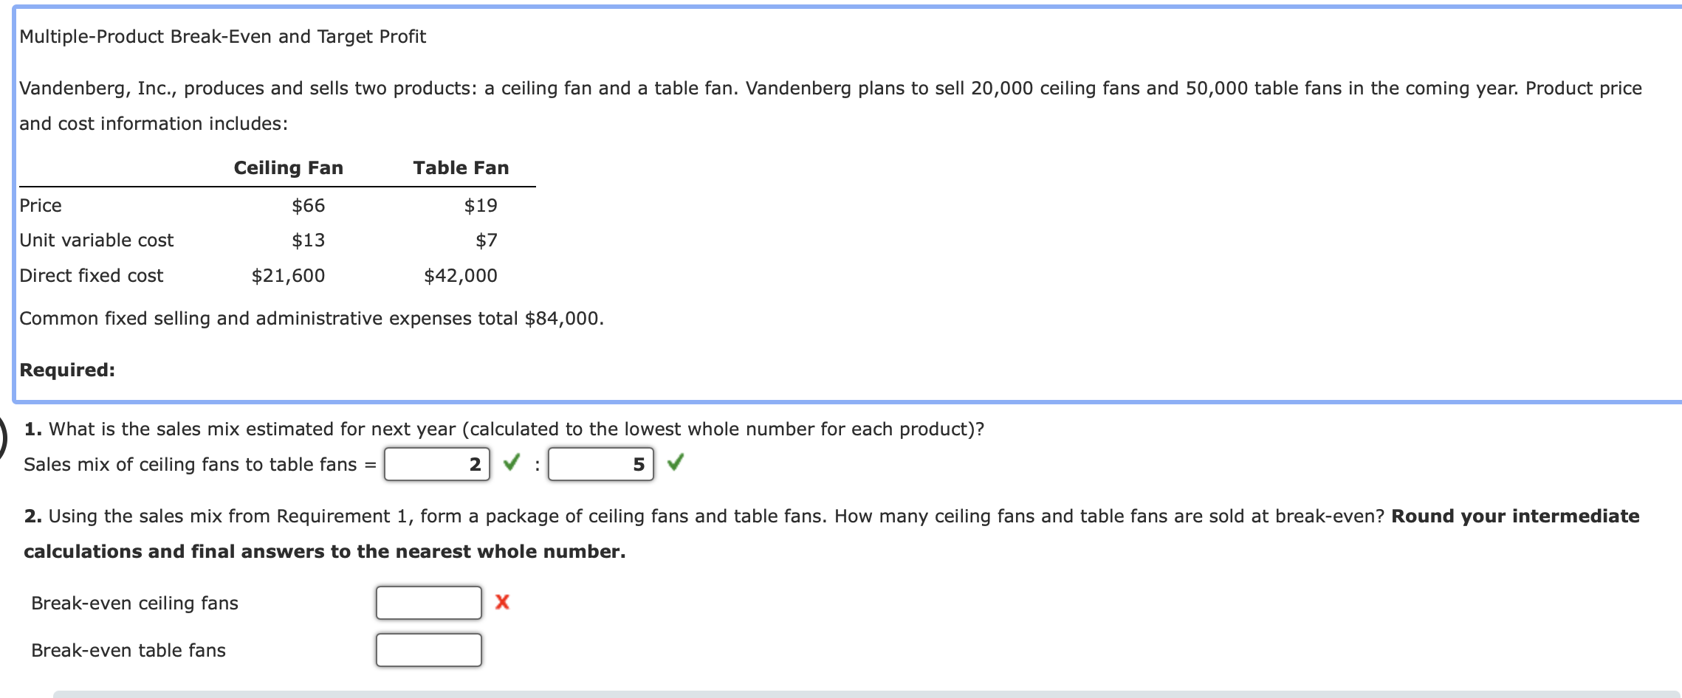Click the first green validation mark in Requirement 1

coord(512,463)
